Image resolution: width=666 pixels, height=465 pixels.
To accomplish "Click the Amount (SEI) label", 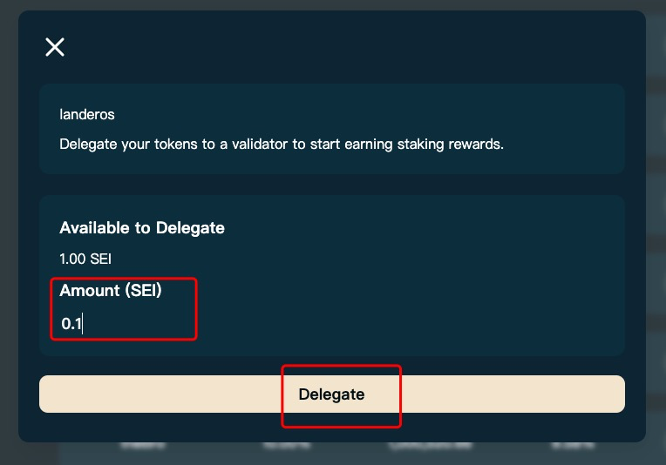I will pos(111,291).
